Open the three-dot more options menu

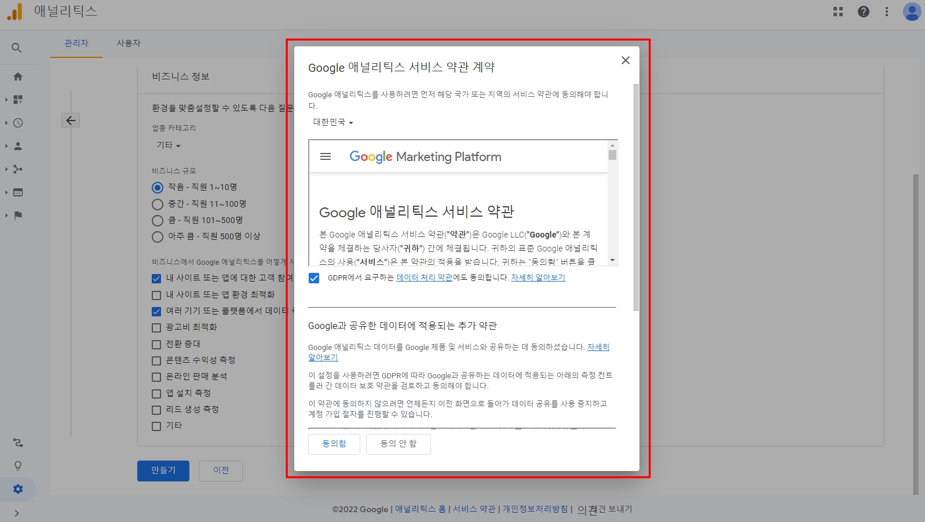887,12
